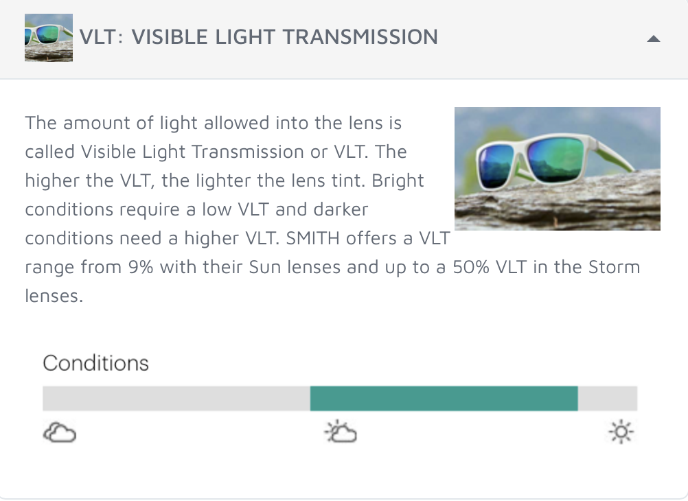Toggle the VLT: Visible Light Transmission heading
Screen dimensions: 688x501
tap(258, 37)
